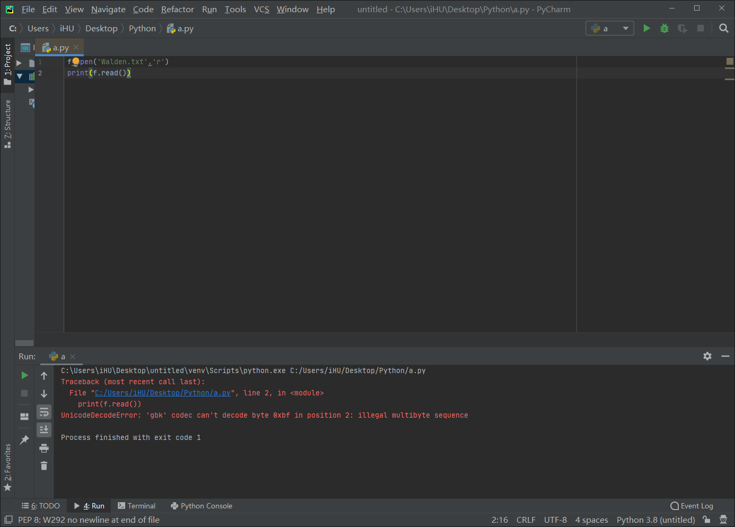Open the Refactor menu
Screen dimensions: 735x527
coord(178,10)
